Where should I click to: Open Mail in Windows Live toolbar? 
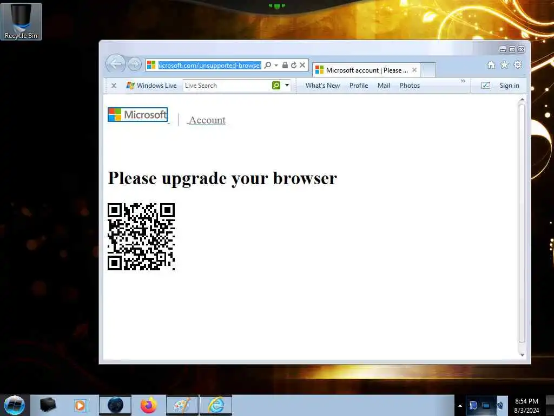pyautogui.click(x=384, y=85)
